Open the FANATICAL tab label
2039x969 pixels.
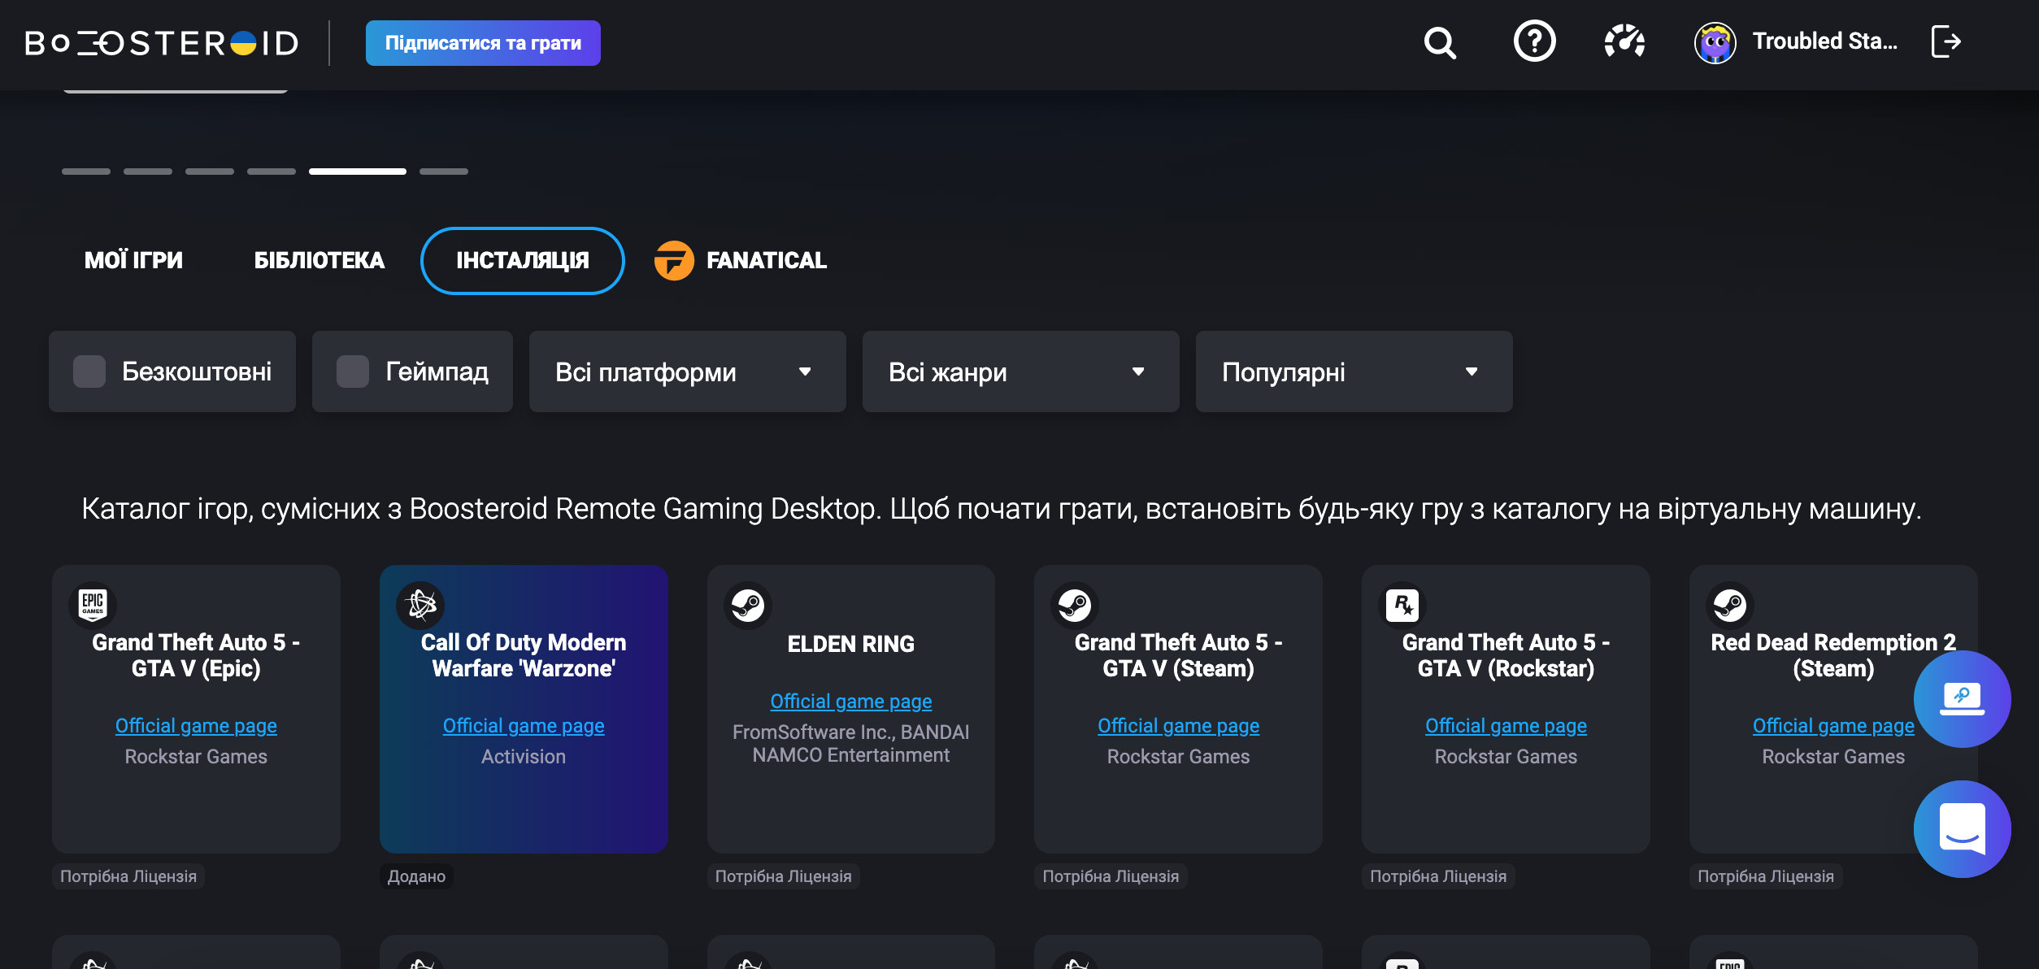[x=767, y=261]
